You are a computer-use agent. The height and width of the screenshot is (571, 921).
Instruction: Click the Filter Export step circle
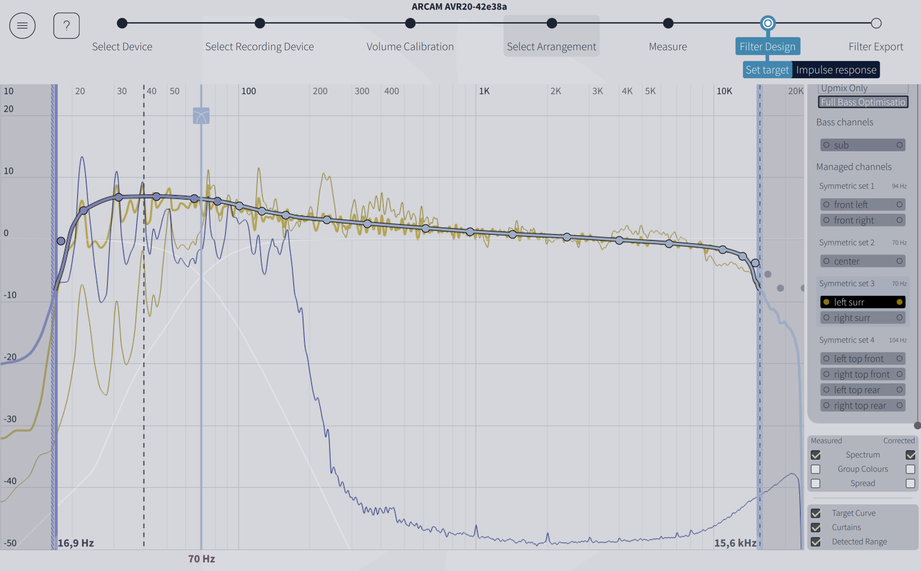[x=876, y=23]
